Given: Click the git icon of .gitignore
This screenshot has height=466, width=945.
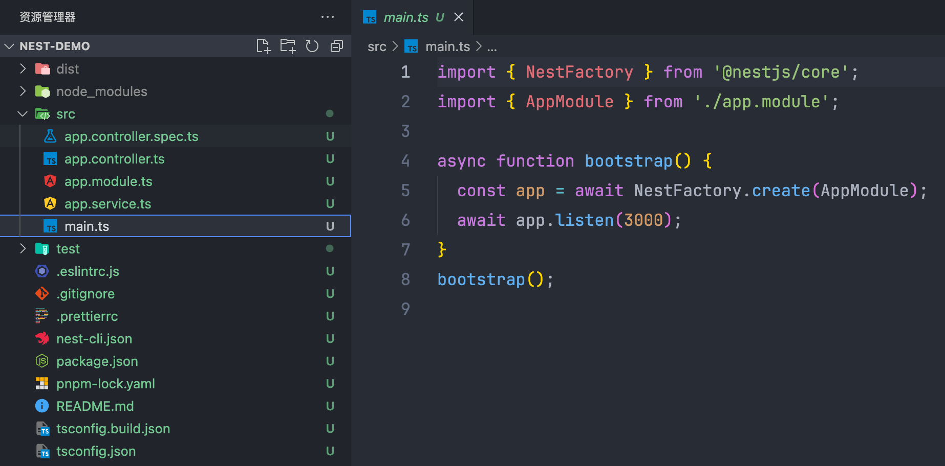Looking at the screenshot, I should pyautogui.click(x=42, y=293).
